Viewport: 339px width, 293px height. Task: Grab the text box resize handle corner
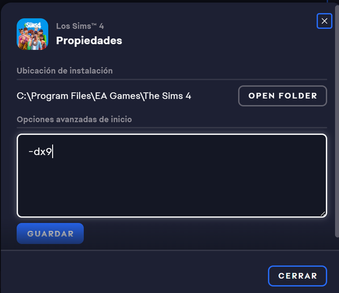pyautogui.click(x=323, y=214)
